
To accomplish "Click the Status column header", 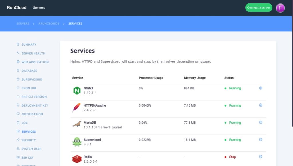I will pyautogui.click(x=229, y=78).
